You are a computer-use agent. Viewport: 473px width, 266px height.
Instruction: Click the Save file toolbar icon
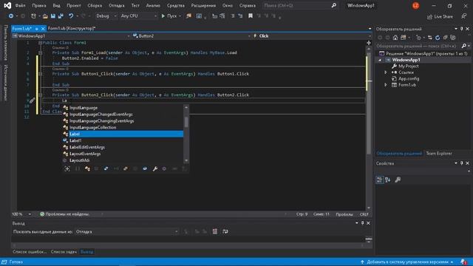tap(53, 16)
